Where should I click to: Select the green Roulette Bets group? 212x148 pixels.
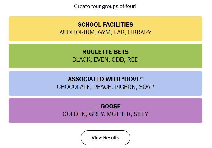click(106, 56)
